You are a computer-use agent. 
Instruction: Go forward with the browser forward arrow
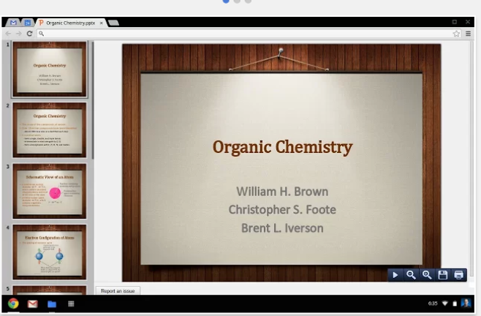tap(19, 34)
